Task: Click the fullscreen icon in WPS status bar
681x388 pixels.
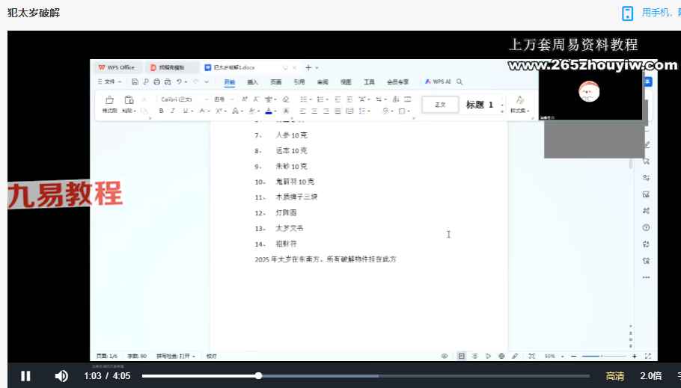Action: pos(648,356)
